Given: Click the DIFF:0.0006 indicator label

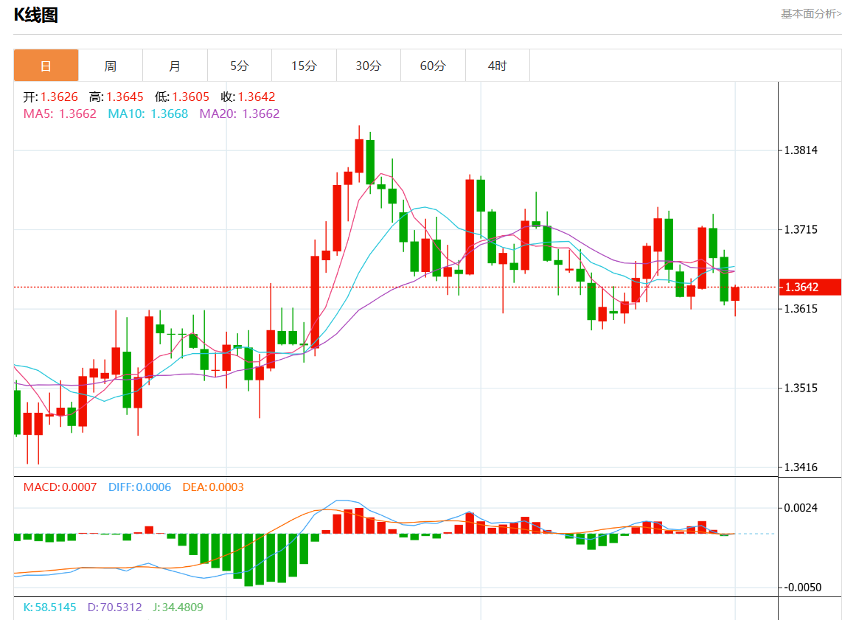Looking at the screenshot, I should point(139,487).
